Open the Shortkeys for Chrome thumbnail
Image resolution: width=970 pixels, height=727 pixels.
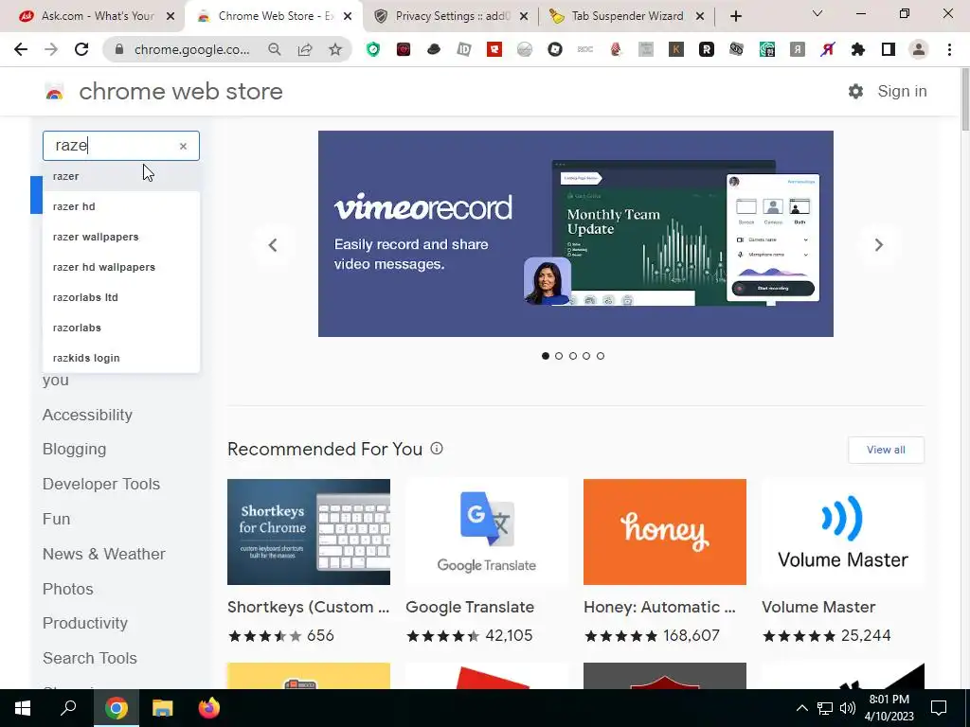(309, 532)
